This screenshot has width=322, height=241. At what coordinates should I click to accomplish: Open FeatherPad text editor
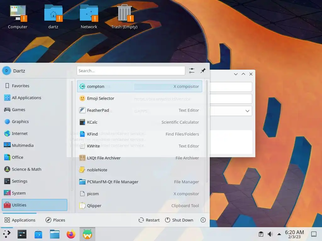(x=139, y=110)
